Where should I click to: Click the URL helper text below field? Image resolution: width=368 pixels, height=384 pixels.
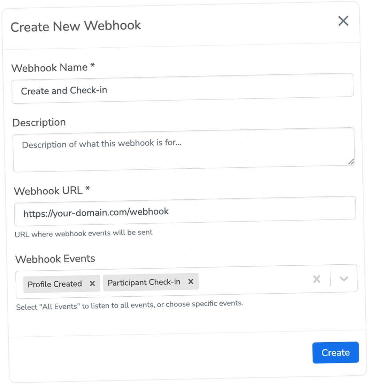[84, 233]
